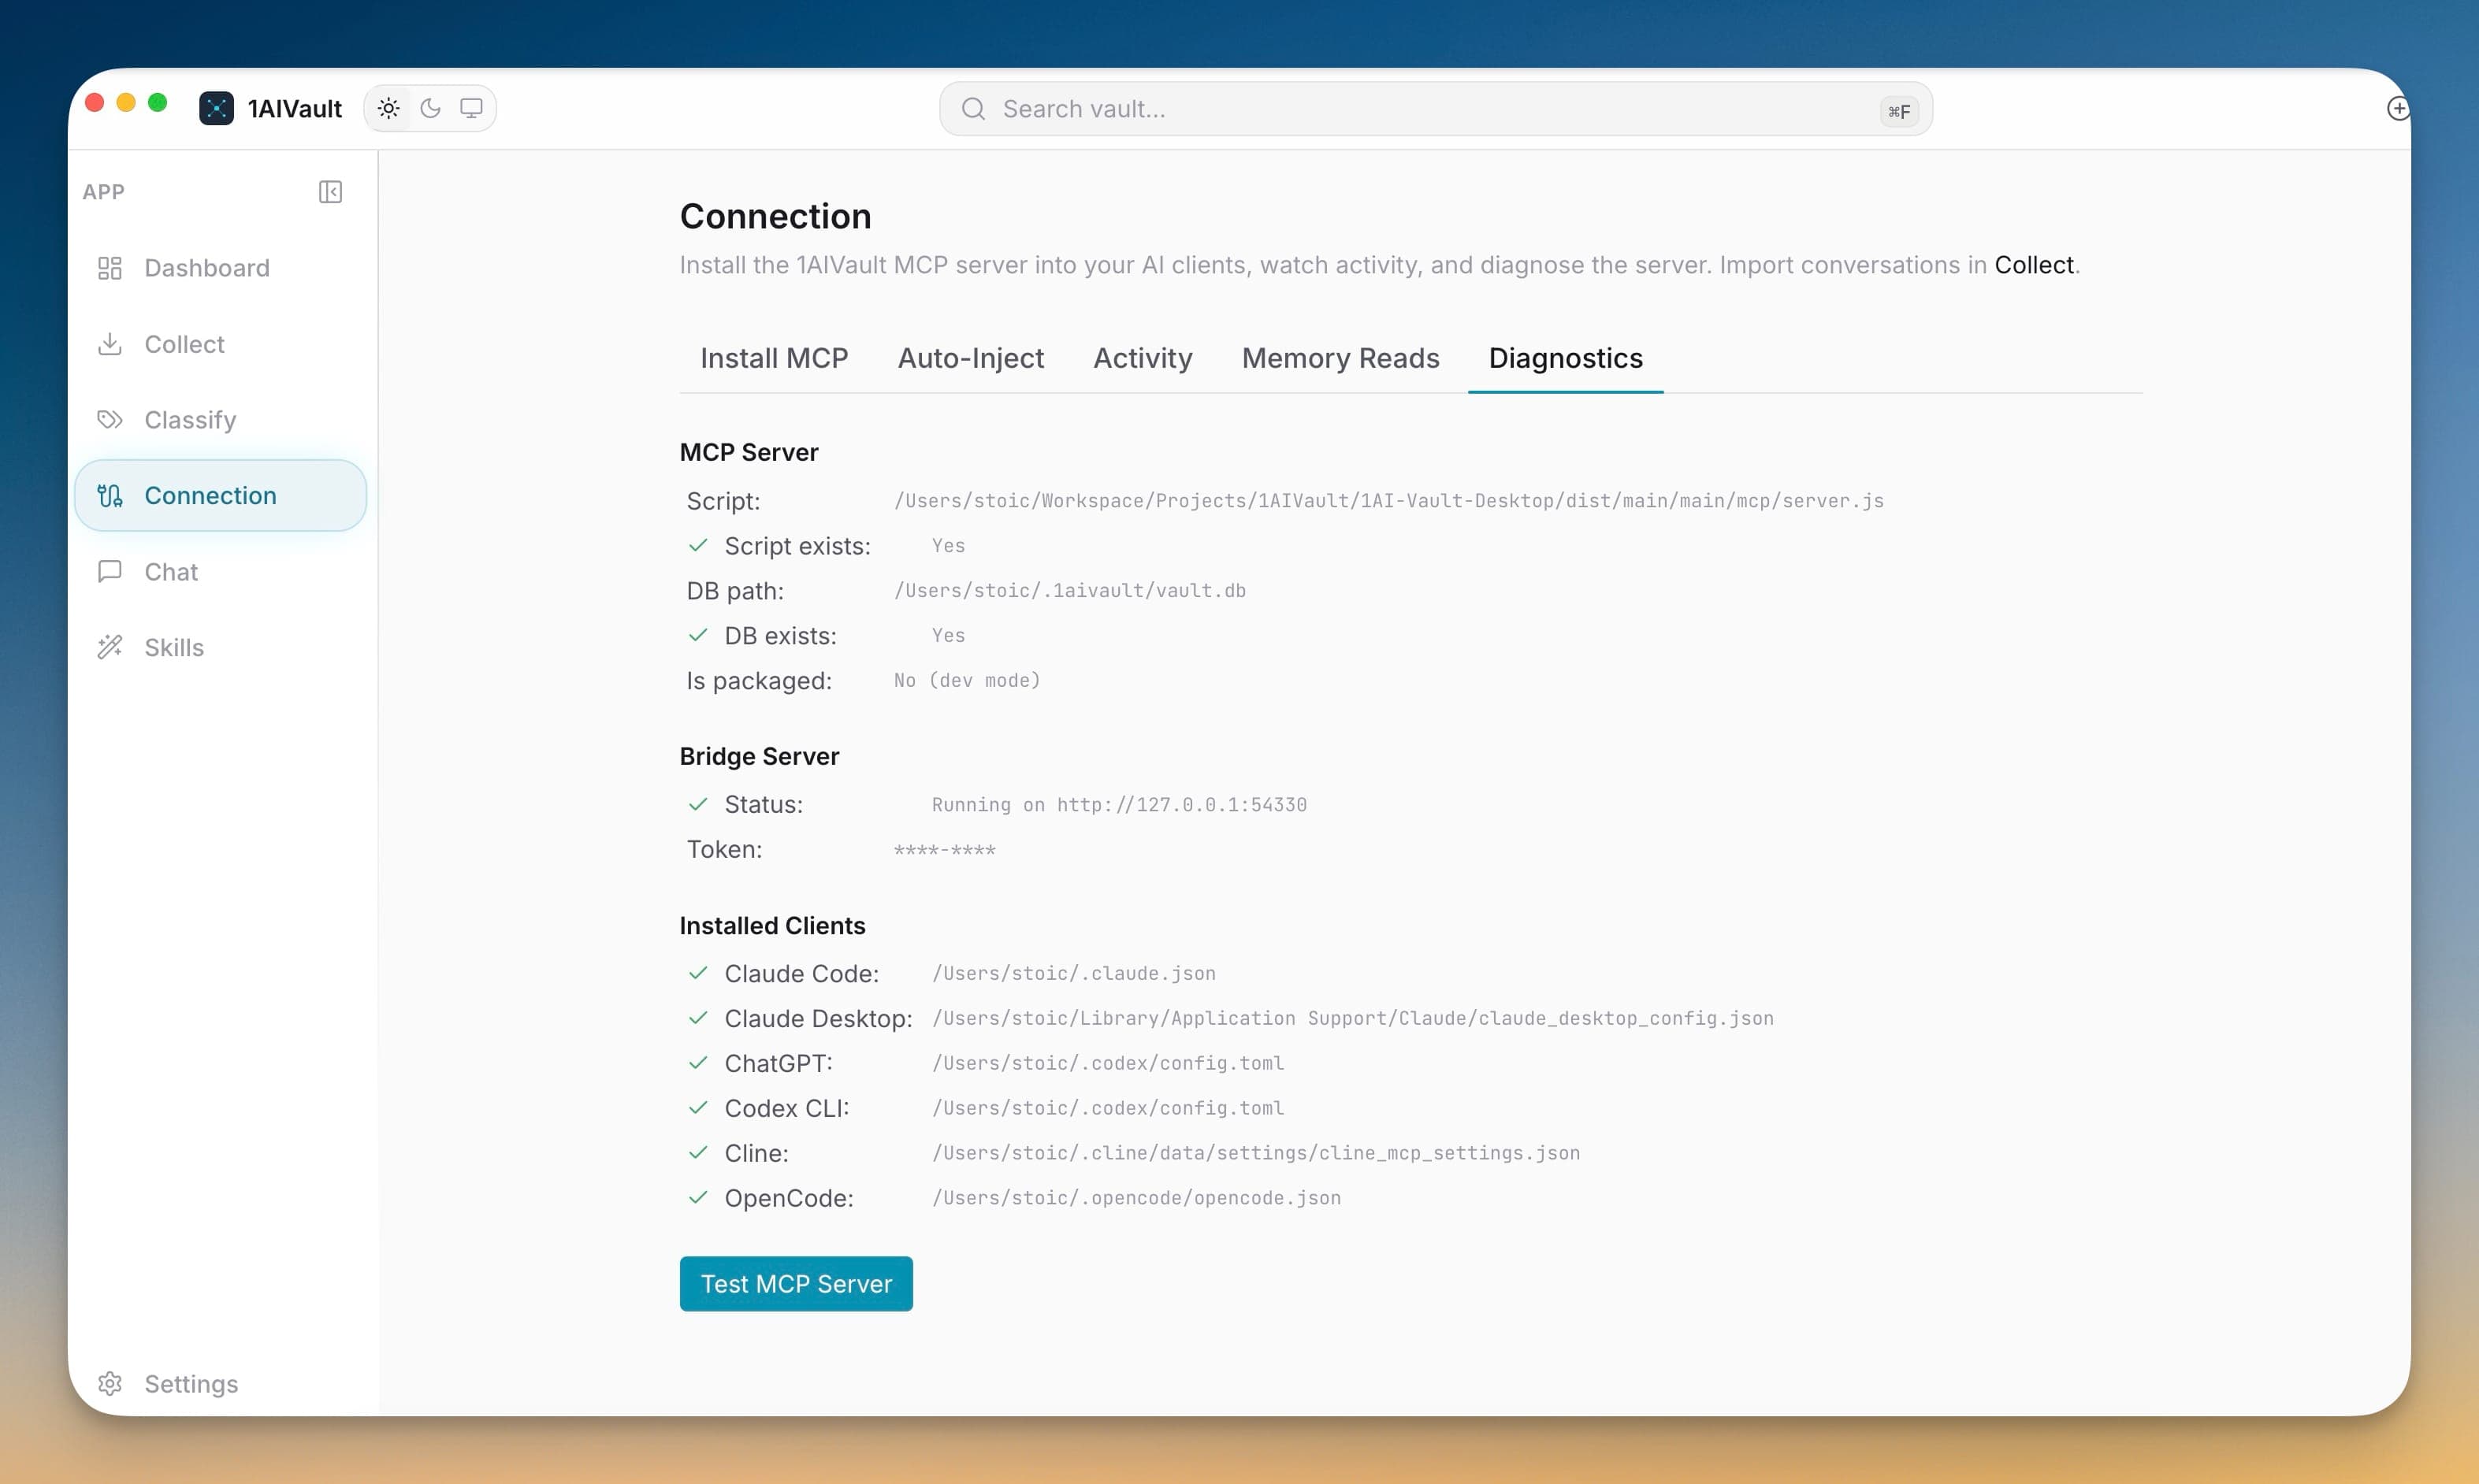Screen dimensions: 2479x1484
Task: Click the Bridge Server section heading
Action: (x=760, y=757)
